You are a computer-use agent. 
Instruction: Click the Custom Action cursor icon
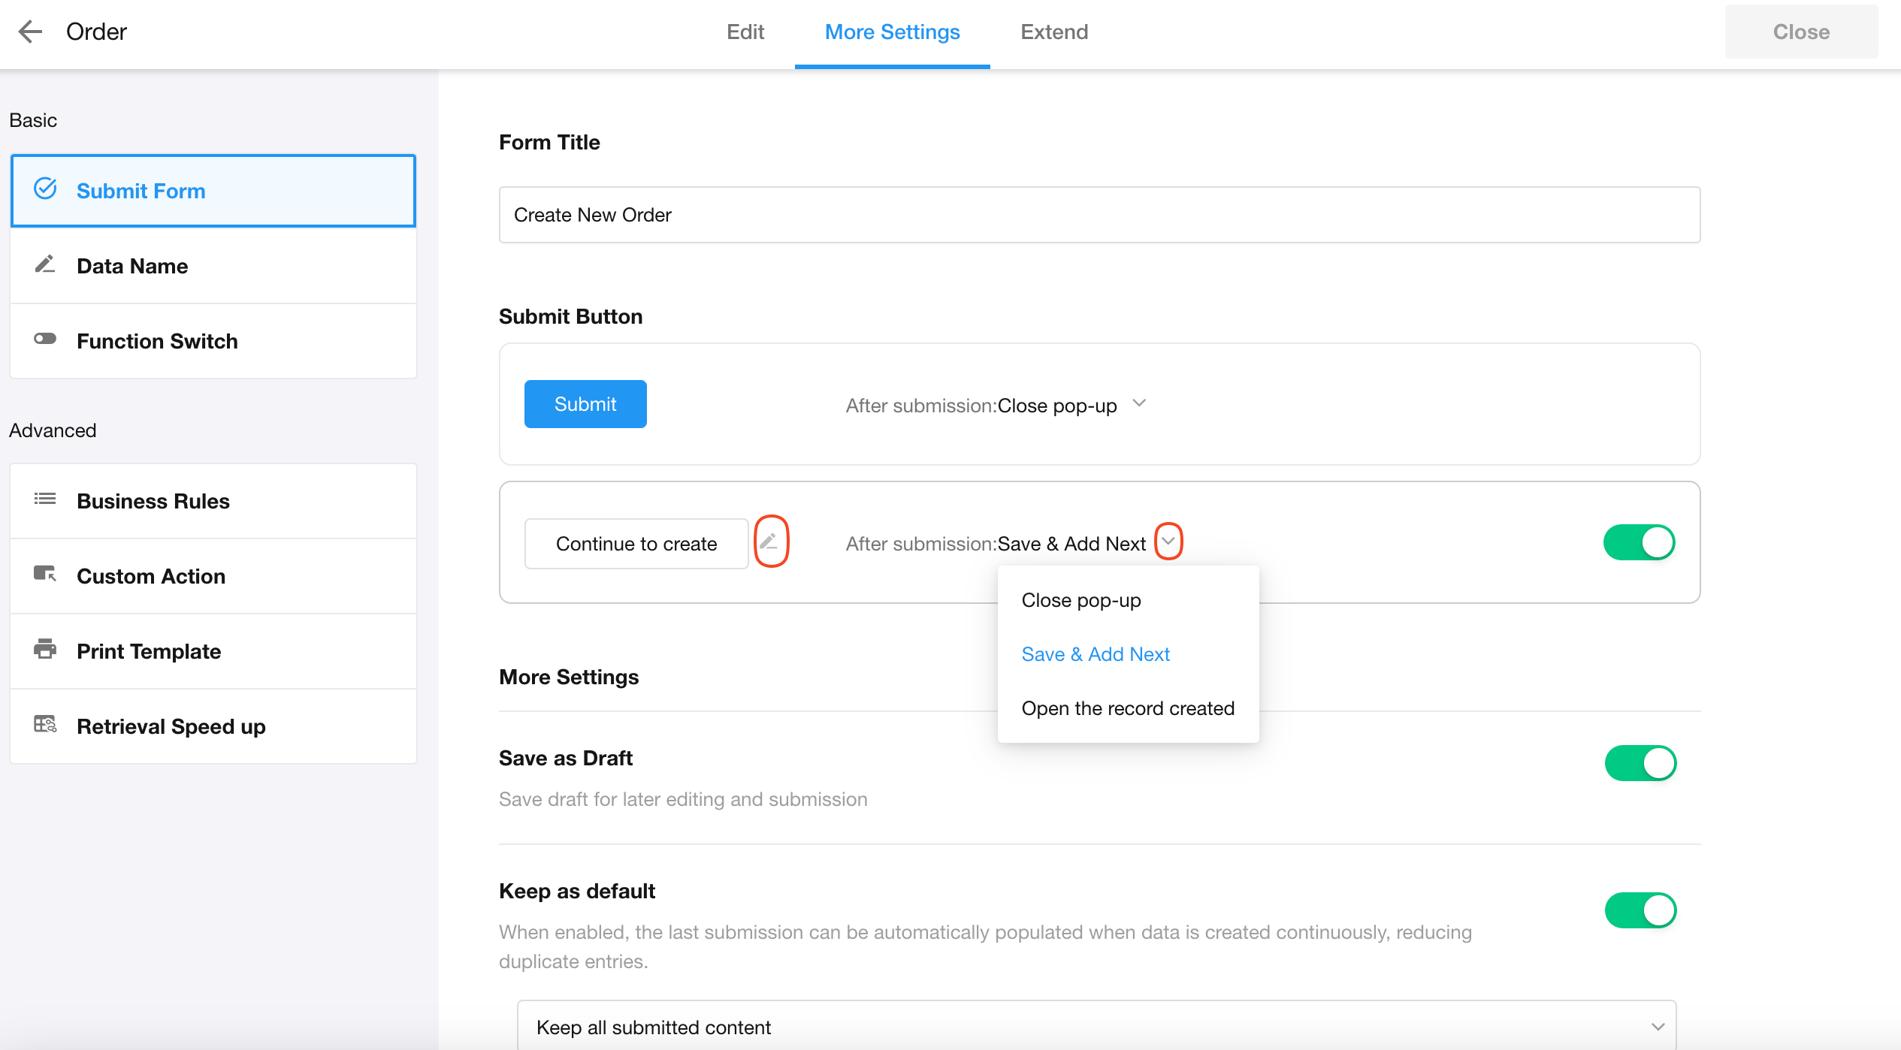[45, 575]
